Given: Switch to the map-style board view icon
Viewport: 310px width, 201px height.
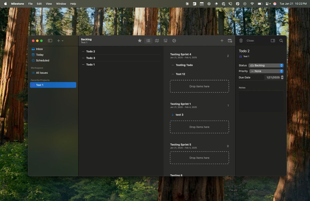Looking at the screenshot, I should point(157,41).
